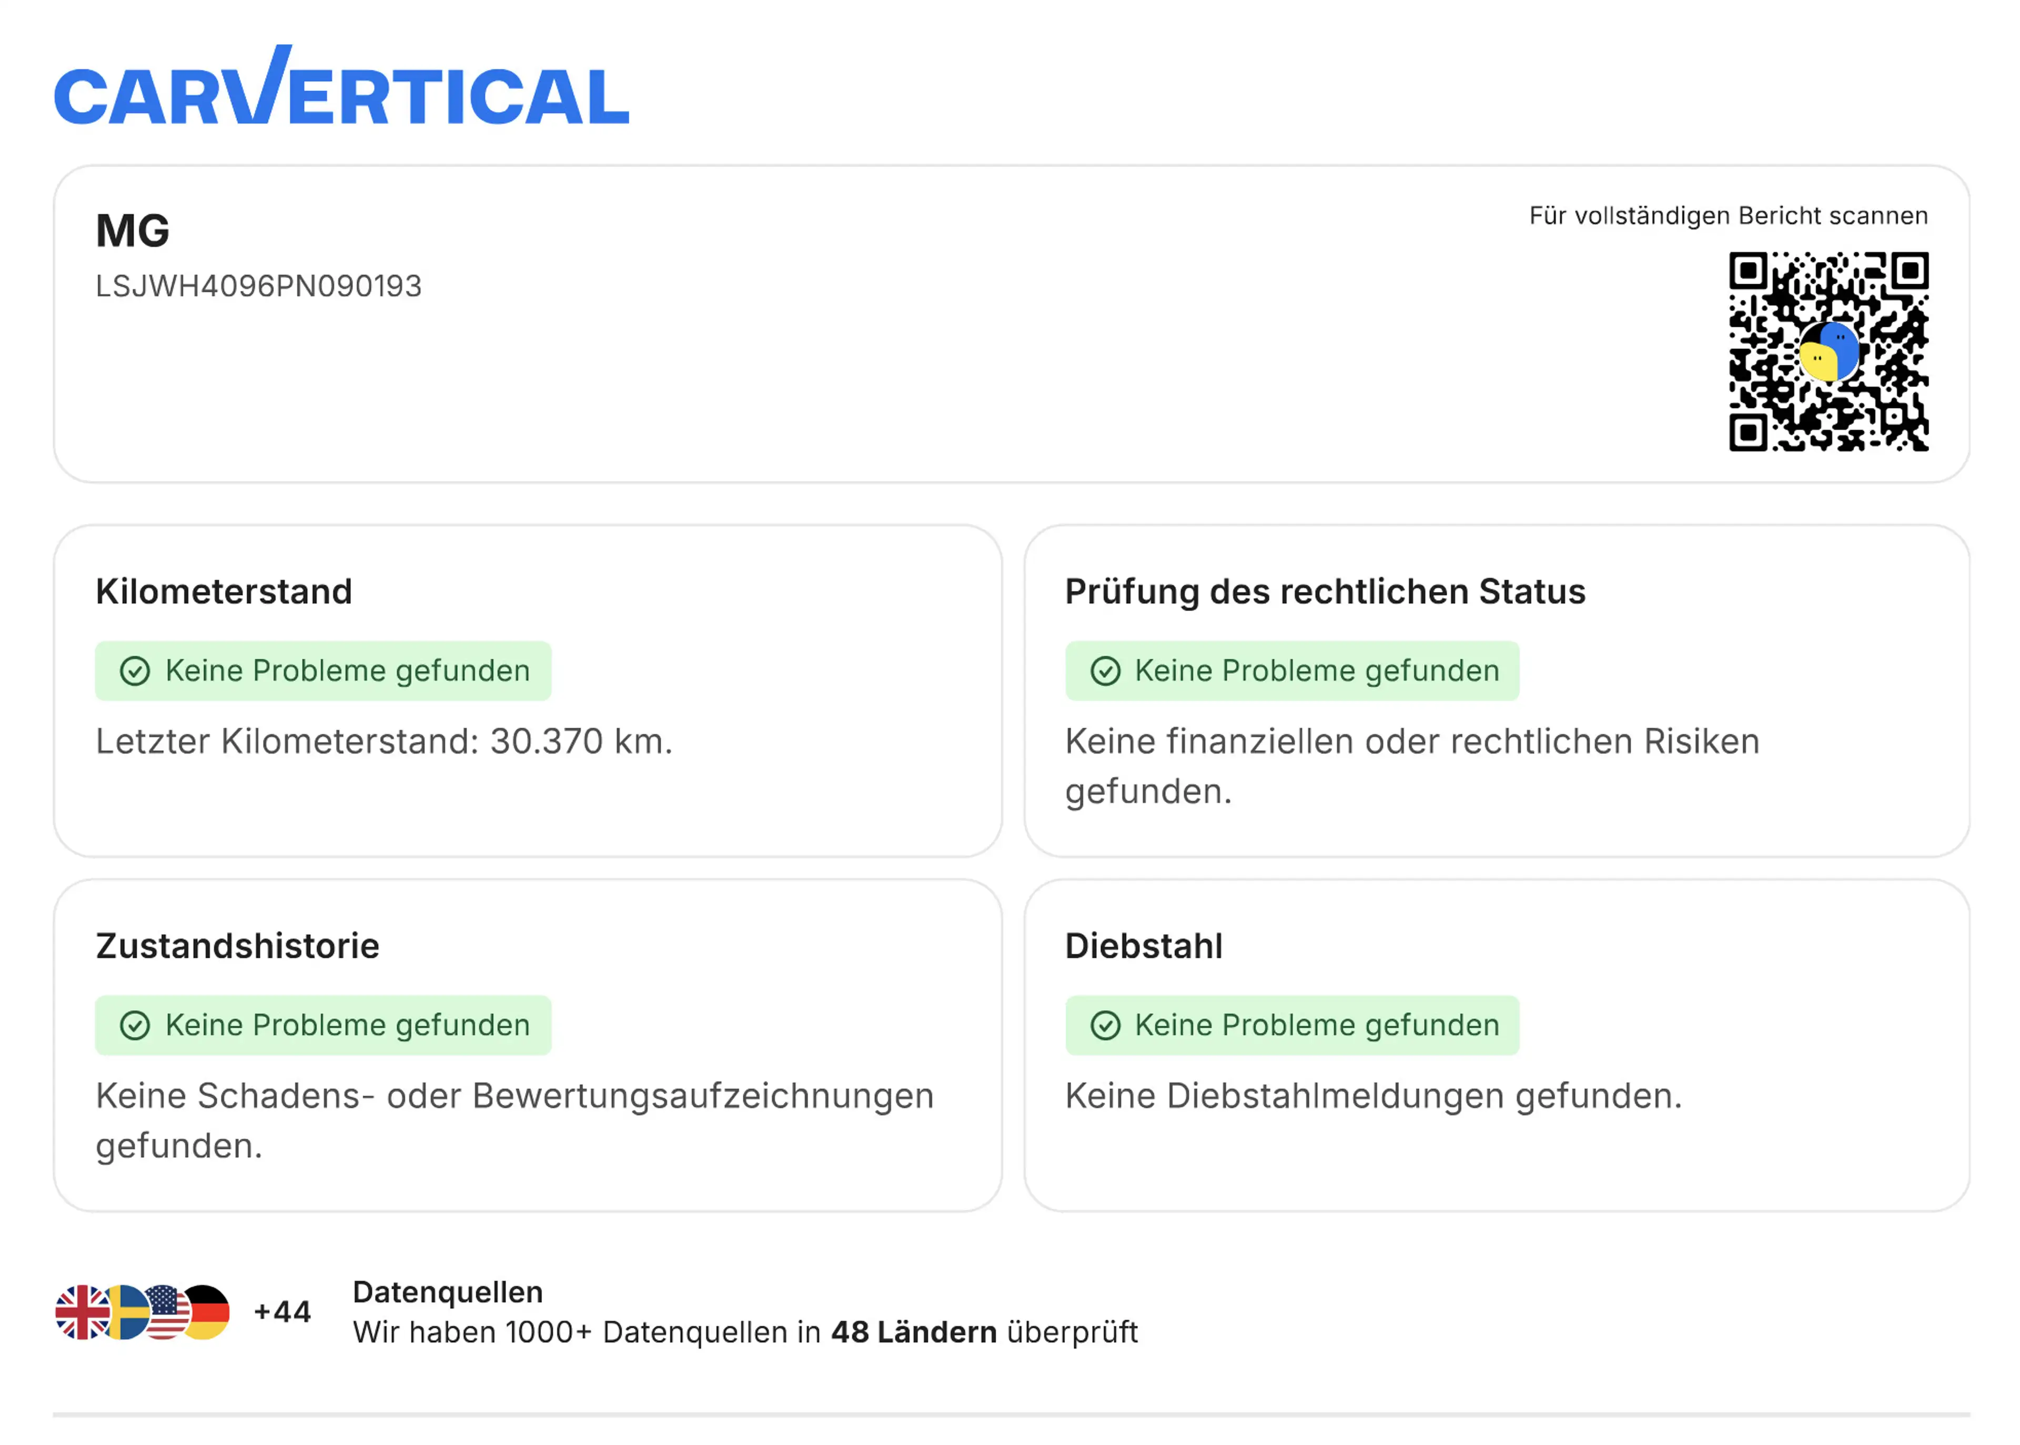The width and height of the screenshot is (2020, 1445).
Task: Click the legal status 'Keine Probleme gefunden' badge
Action: click(1291, 671)
